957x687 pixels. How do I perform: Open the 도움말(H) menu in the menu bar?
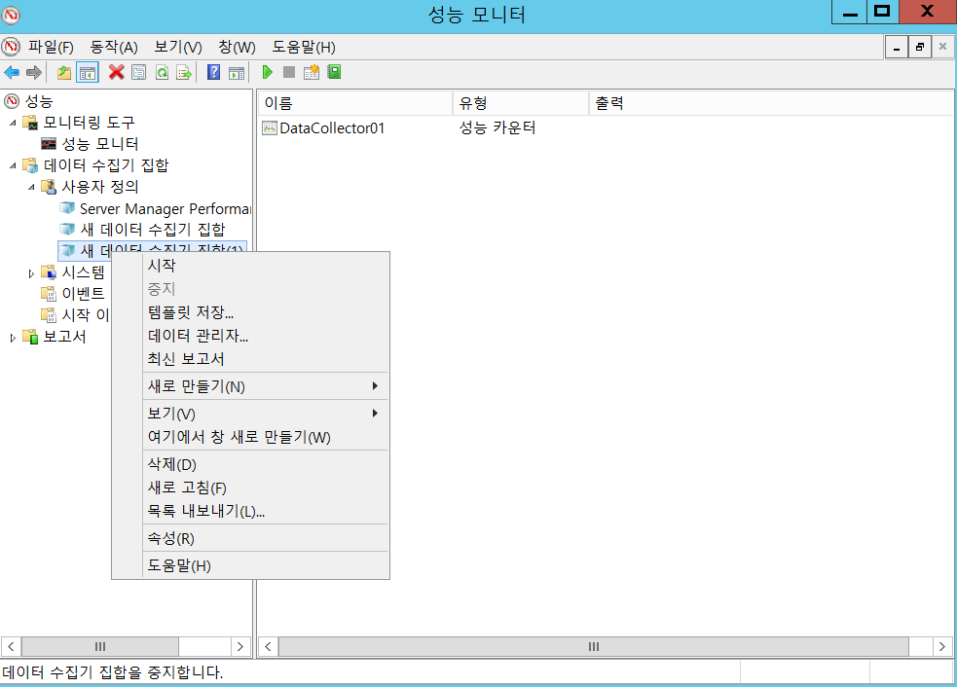(x=304, y=47)
